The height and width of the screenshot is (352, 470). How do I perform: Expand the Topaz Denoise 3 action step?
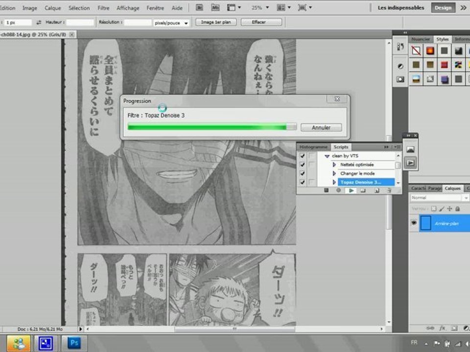334,182
